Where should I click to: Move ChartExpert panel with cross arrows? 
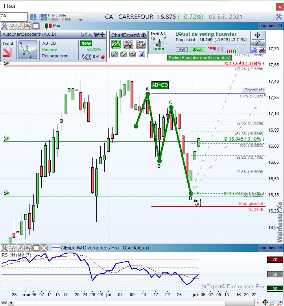click(x=144, y=35)
